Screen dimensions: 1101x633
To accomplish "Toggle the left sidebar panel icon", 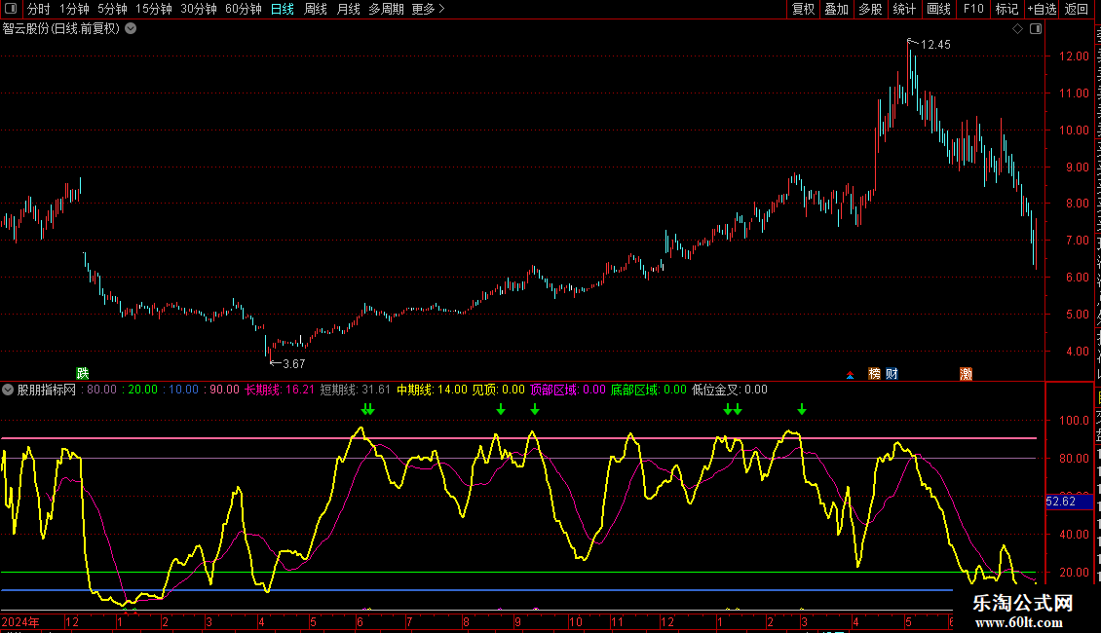I will [11, 9].
